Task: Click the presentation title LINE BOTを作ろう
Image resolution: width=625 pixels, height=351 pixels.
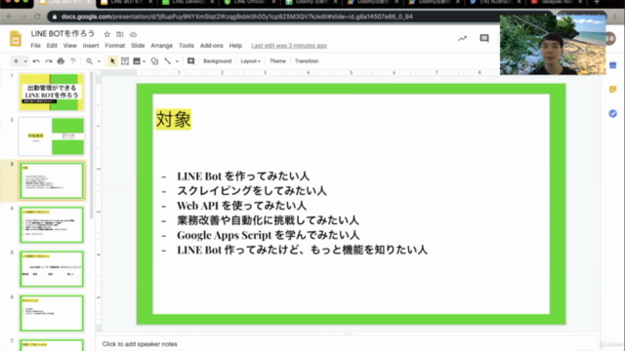Action: pos(62,34)
